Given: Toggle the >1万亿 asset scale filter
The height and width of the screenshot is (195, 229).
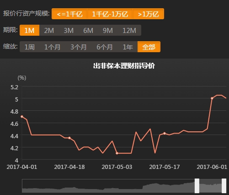Looking at the screenshot, I should point(149,14).
